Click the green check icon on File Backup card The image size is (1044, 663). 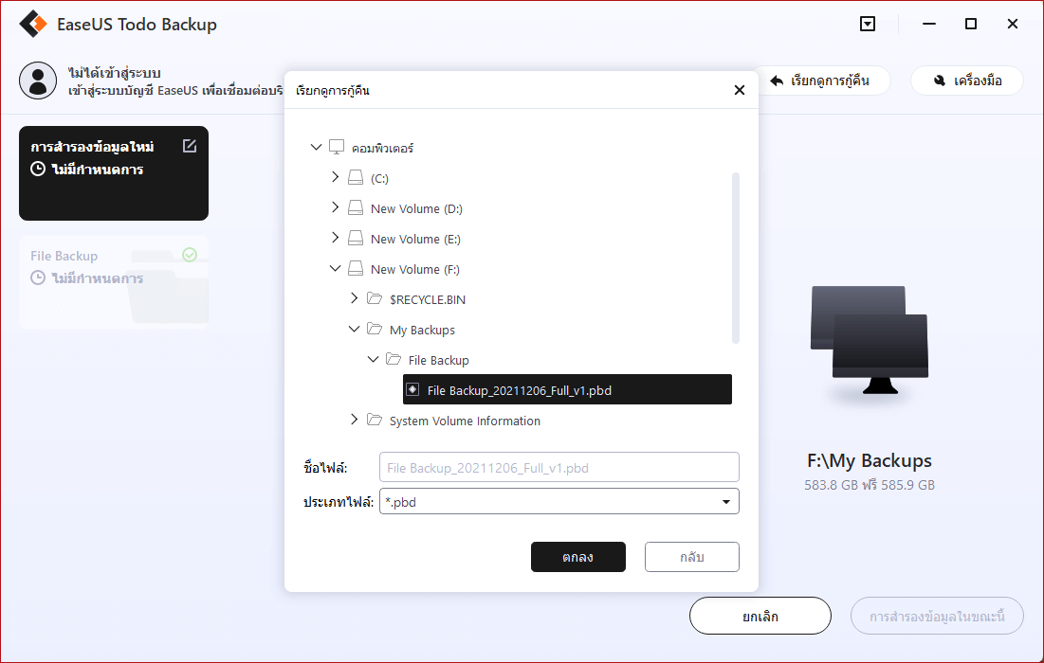[190, 254]
